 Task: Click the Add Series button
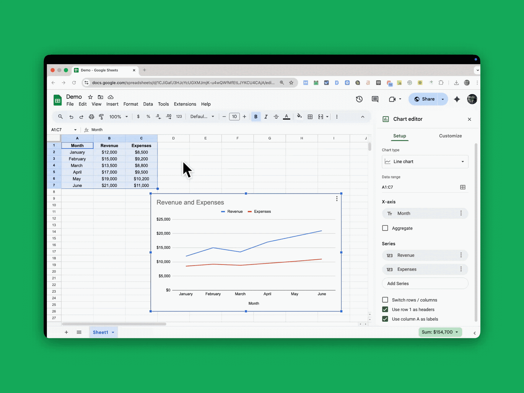click(x=425, y=283)
